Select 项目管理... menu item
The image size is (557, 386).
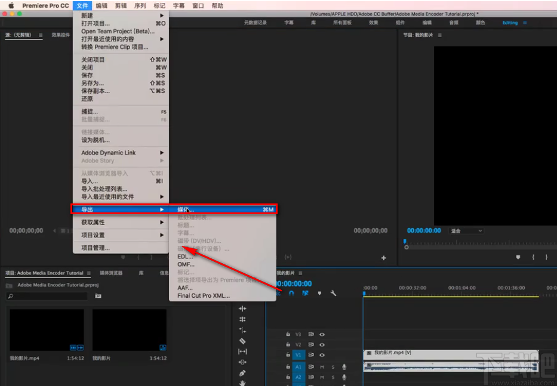click(x=121, y=248)
